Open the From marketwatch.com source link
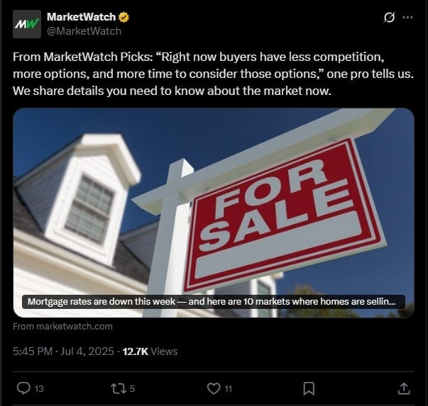The image size is (428, 406). [x=62, y=327]
